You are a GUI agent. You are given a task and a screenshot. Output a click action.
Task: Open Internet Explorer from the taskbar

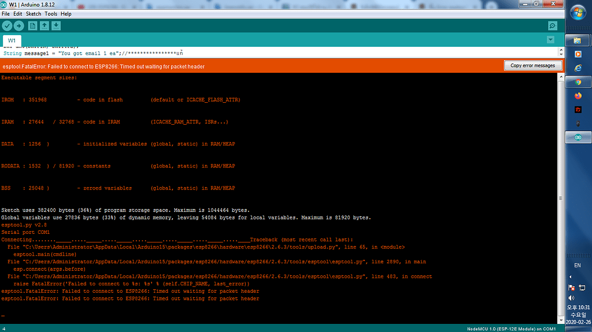coord(578,68)
